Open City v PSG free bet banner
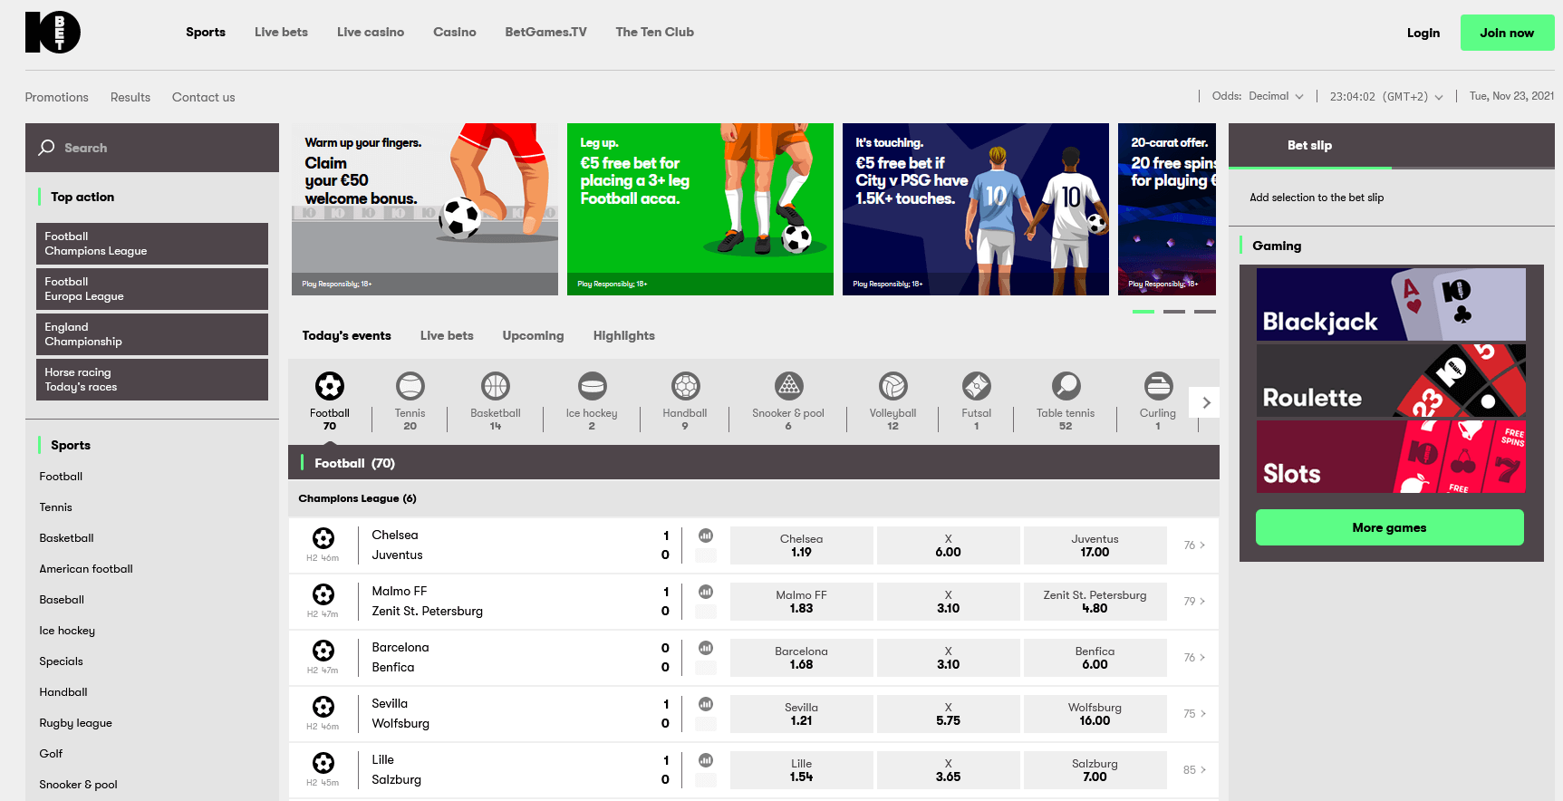Image resolution: width=1563 pixels, height=801 pixels. pos(976,209)
